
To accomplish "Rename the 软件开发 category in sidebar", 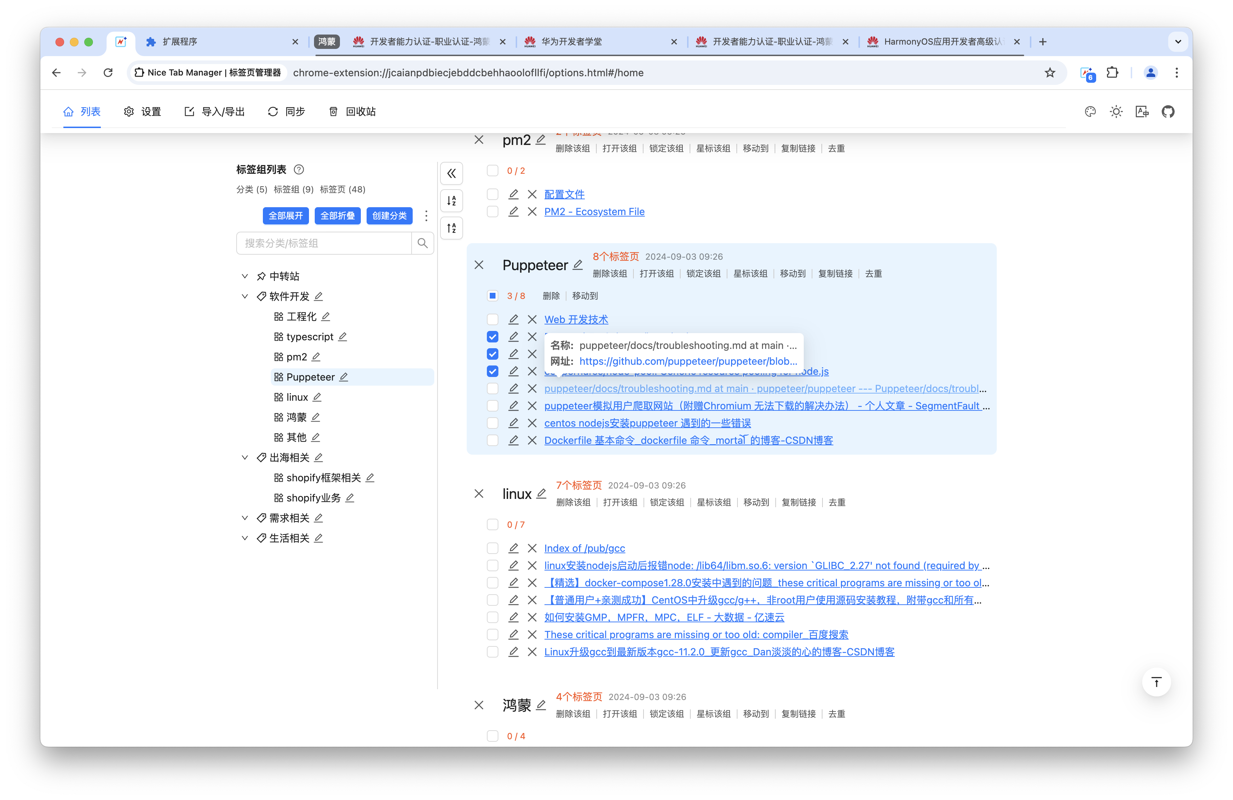I will [319, 296].
